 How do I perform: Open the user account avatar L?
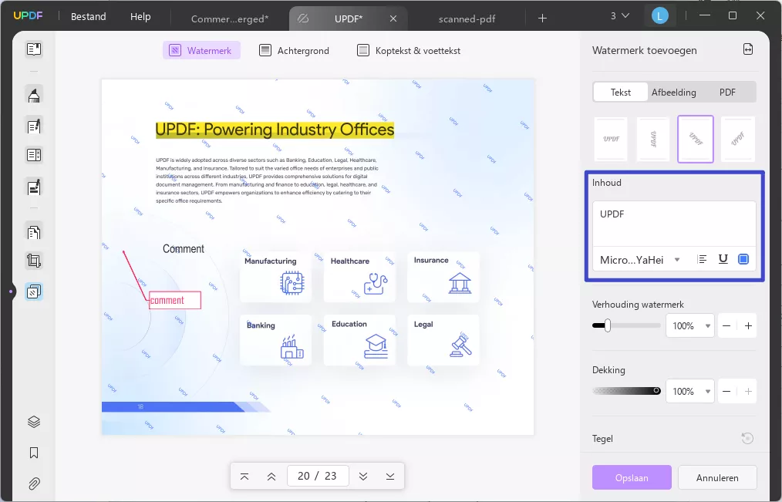[x=660, y=16]
